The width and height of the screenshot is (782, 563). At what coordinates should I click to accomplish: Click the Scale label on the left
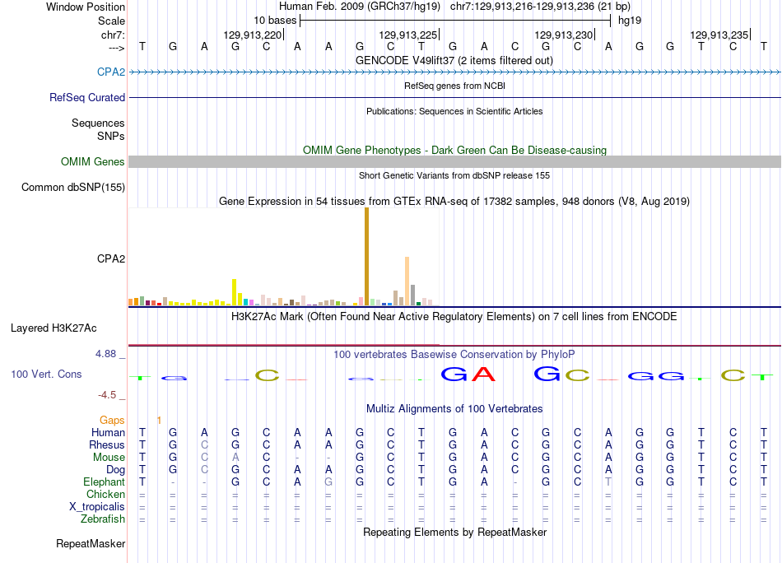point(111,21)
